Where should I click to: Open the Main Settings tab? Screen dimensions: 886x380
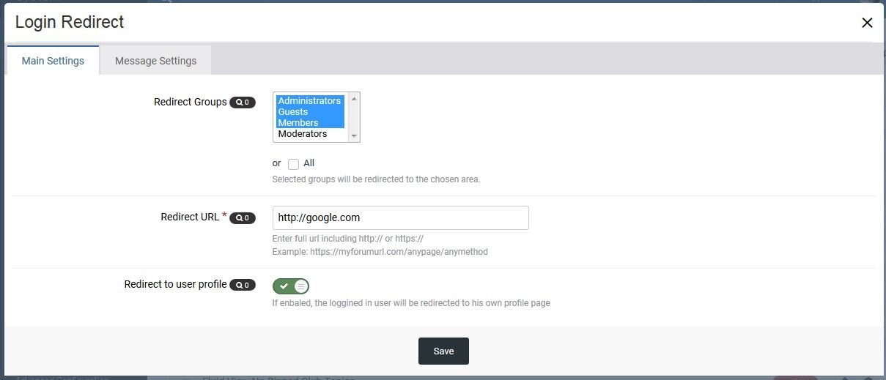pyautogui.click(x=53, y=61)
